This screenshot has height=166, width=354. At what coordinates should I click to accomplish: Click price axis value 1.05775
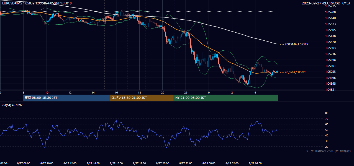coord(330,6)
